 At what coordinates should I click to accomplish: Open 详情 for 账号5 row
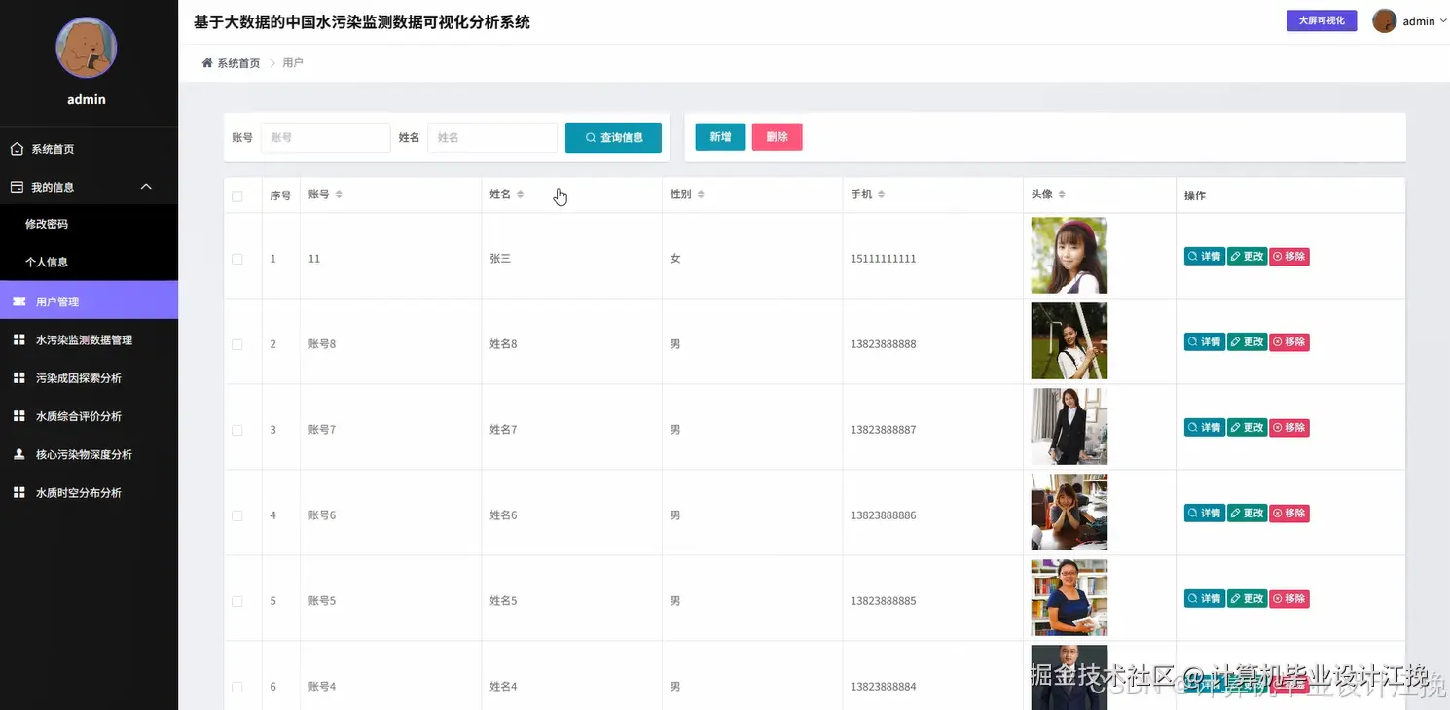click(1204, 599)
